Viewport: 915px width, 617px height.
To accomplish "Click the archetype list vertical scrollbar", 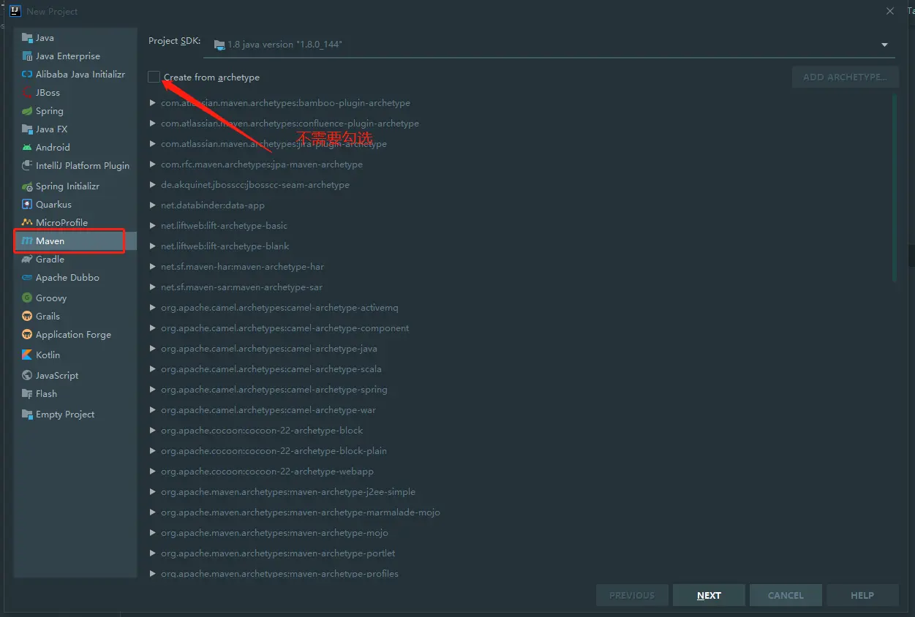I will click(x=894, y=188).
